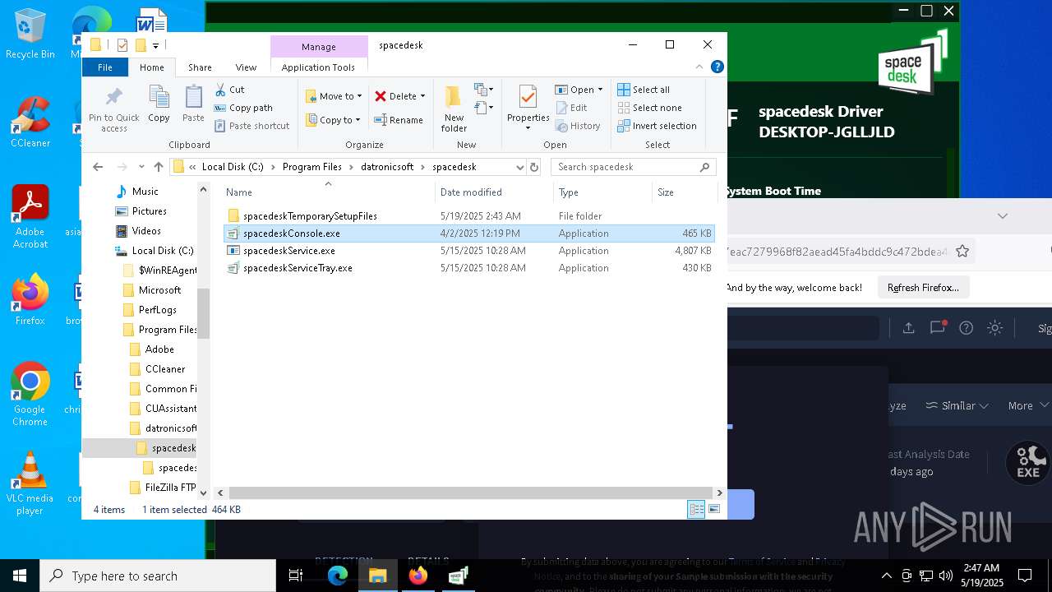Open the Application Tools tab

[318, 67]
